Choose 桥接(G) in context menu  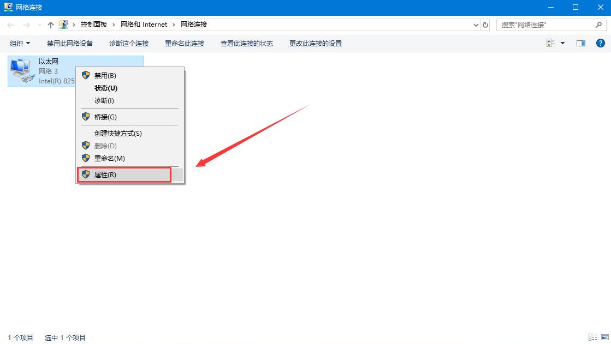[130, 117]
